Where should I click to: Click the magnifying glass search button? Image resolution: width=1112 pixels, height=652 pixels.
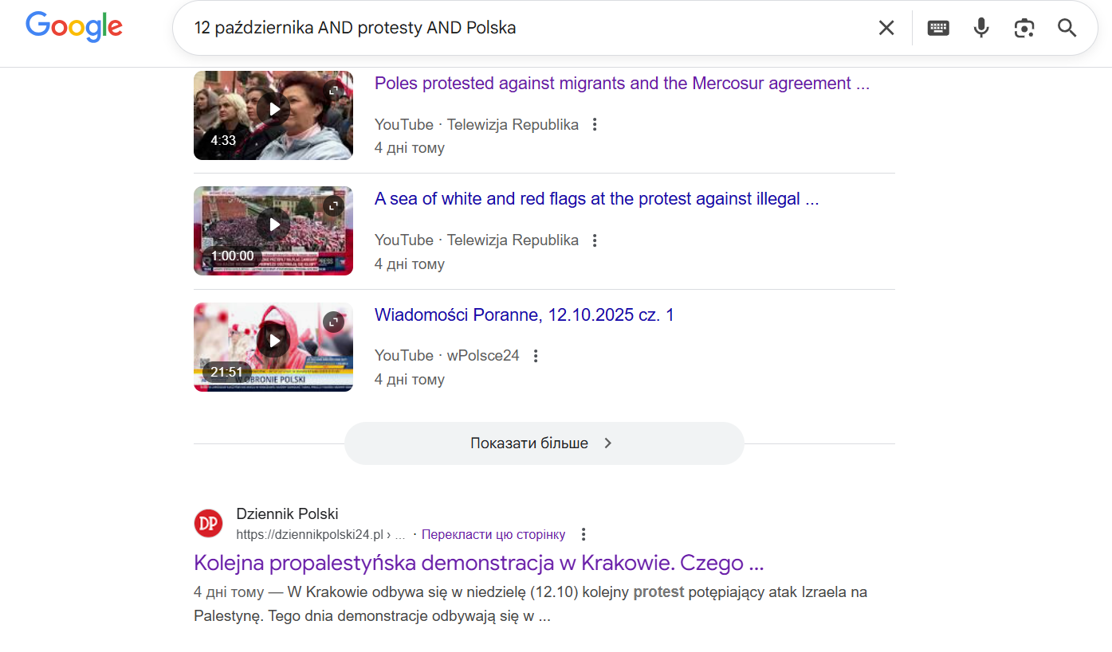(x=1067, y=28)
